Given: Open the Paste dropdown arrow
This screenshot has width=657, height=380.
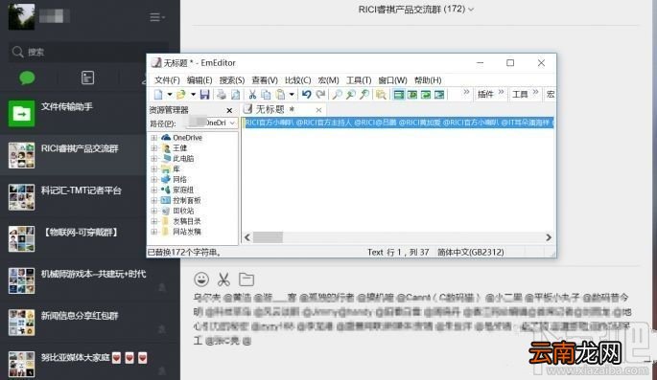Looking at the screenshot, I should 292,95.
